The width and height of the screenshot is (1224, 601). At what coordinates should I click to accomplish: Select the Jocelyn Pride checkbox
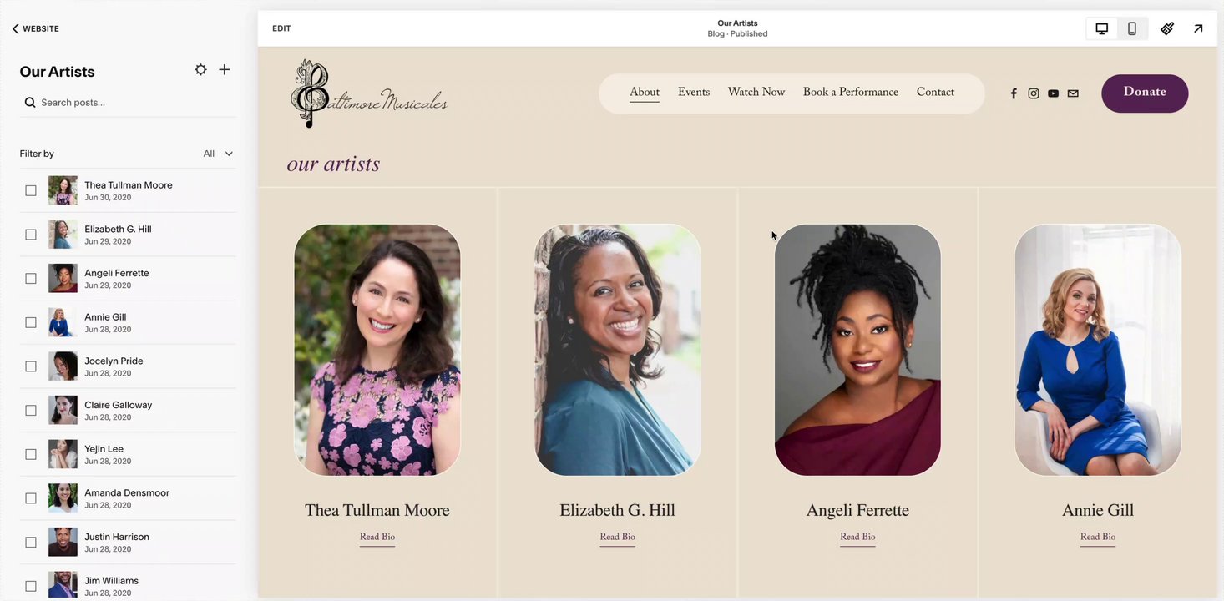tap(31, 366)
